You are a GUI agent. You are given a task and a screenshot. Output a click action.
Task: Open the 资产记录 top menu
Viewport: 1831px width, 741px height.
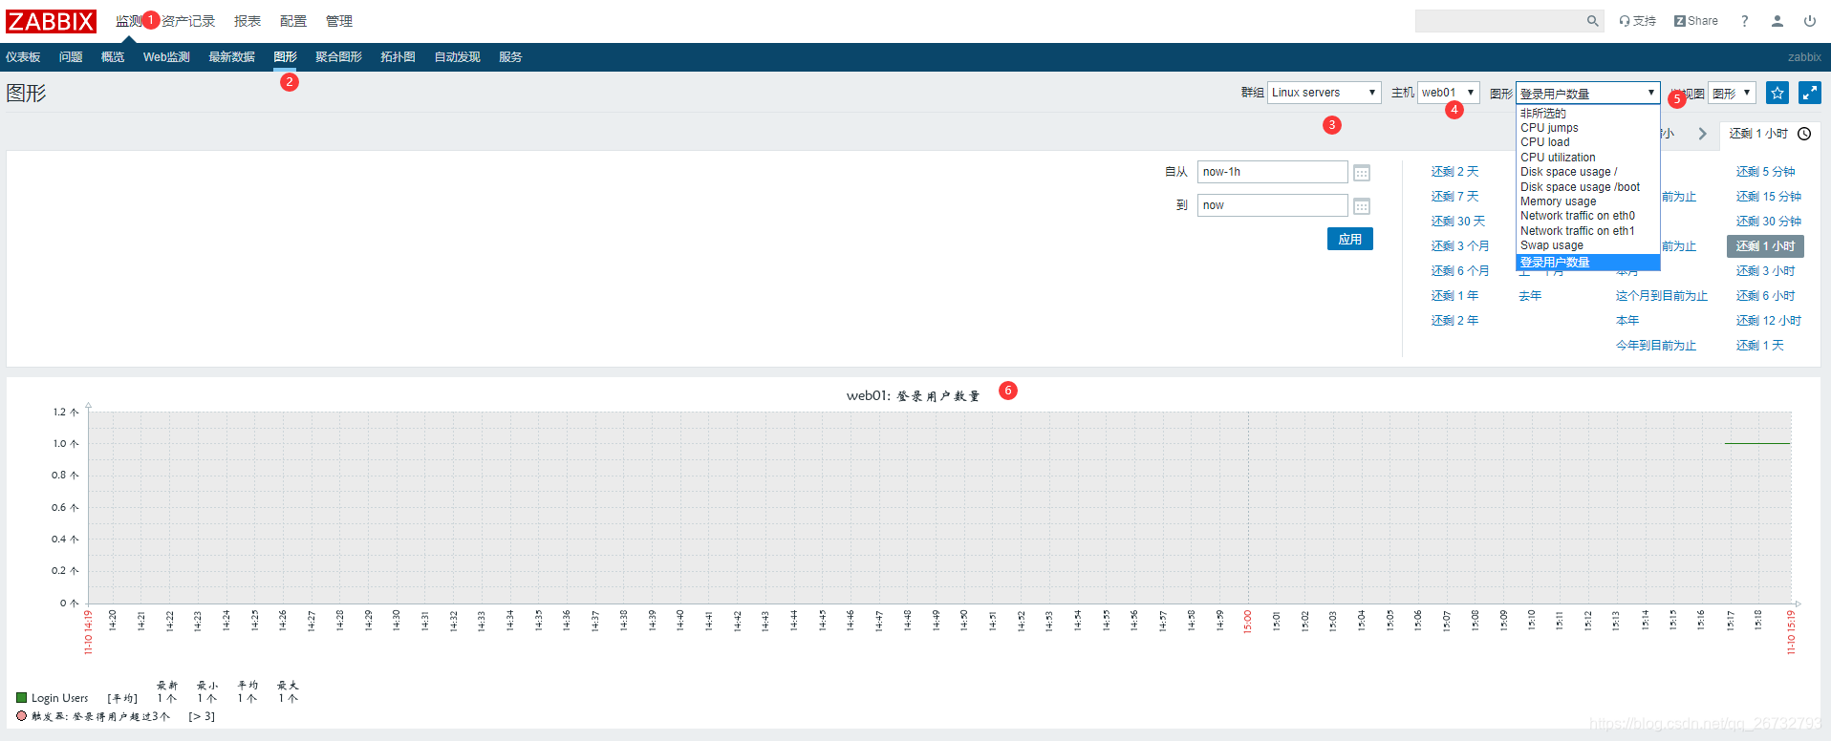click(x=188, y=21)
